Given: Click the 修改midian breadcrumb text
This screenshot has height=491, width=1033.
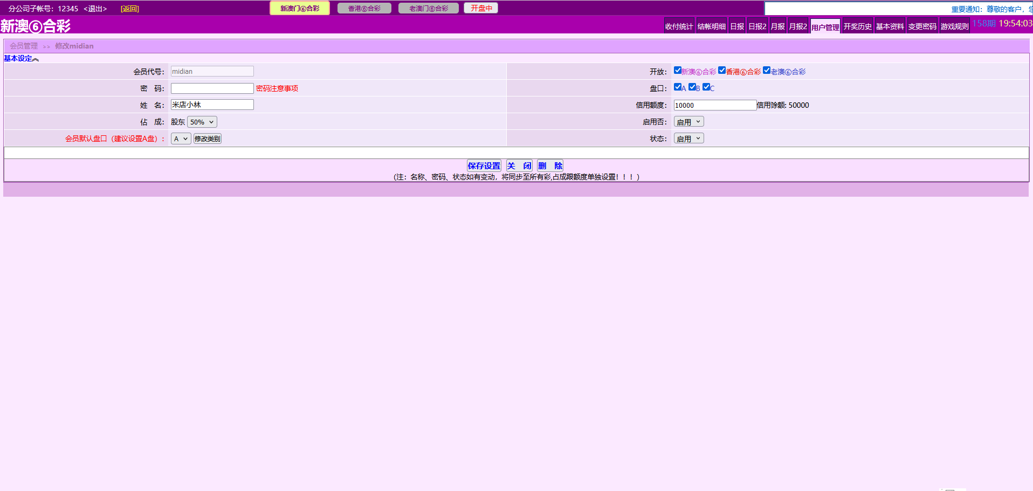Looking at the screenshot, I should coord(74,46).
